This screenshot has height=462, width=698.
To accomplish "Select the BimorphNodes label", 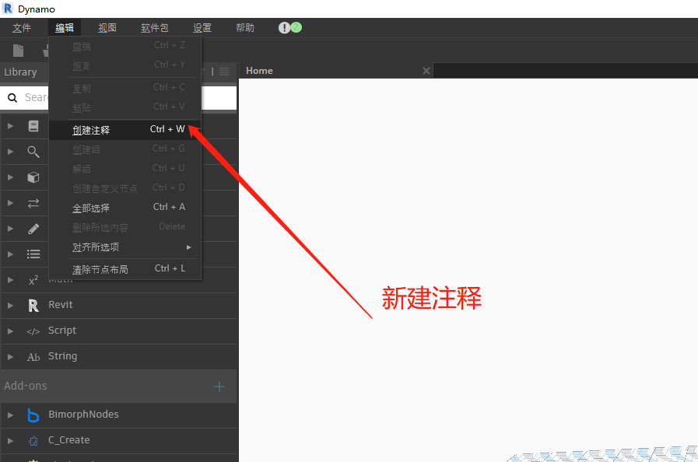I will (84, 415).
